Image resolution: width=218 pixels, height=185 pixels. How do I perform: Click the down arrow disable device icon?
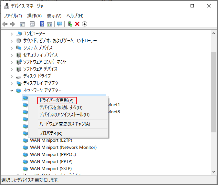[x=85, y=24]
